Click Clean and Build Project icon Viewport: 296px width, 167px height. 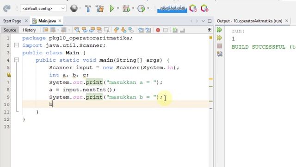tap(99, 8)
